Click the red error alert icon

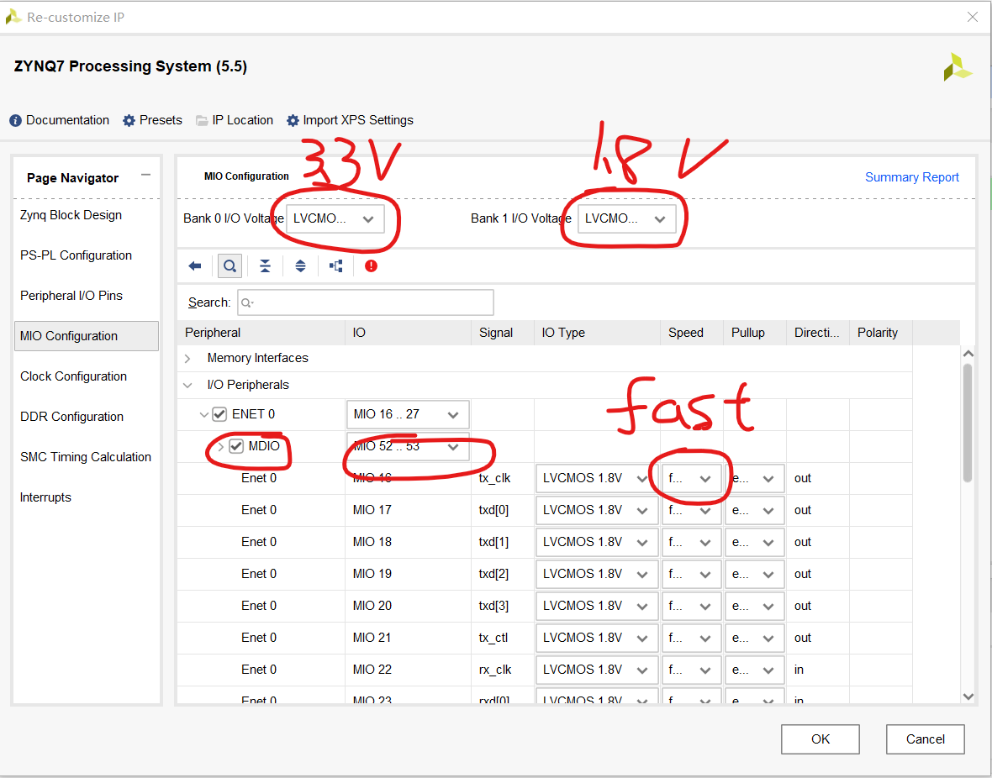click(x=372, y=266)
